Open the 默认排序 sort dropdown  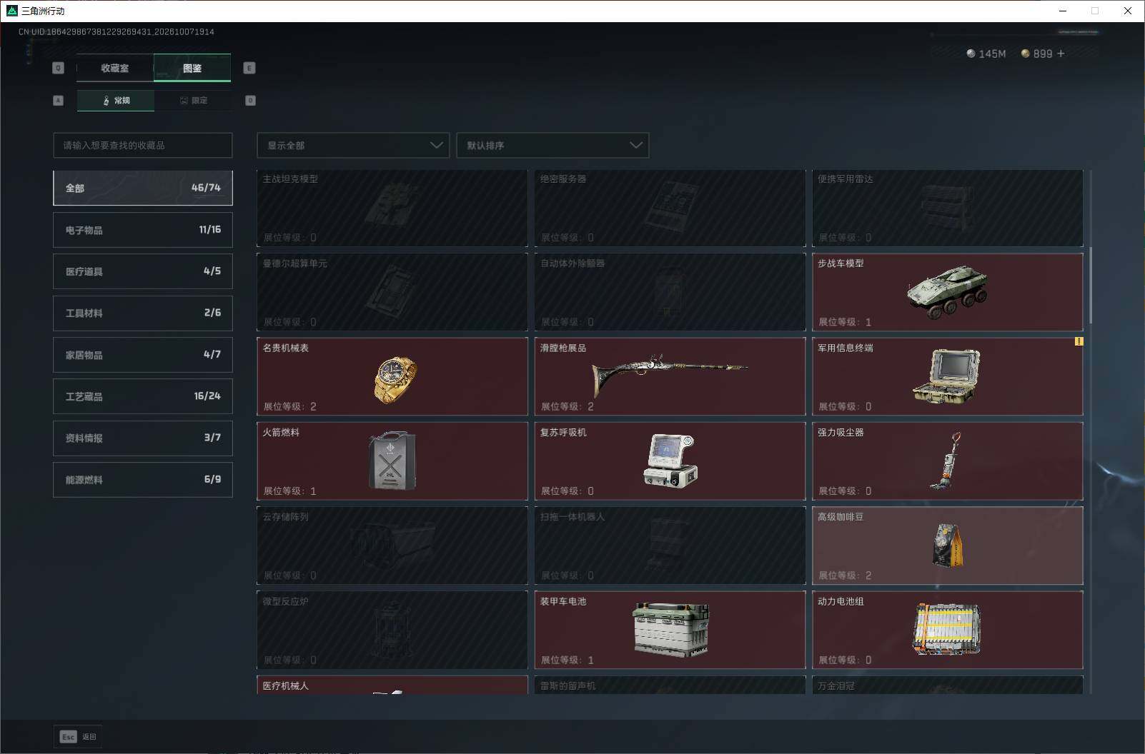[552, 145]
